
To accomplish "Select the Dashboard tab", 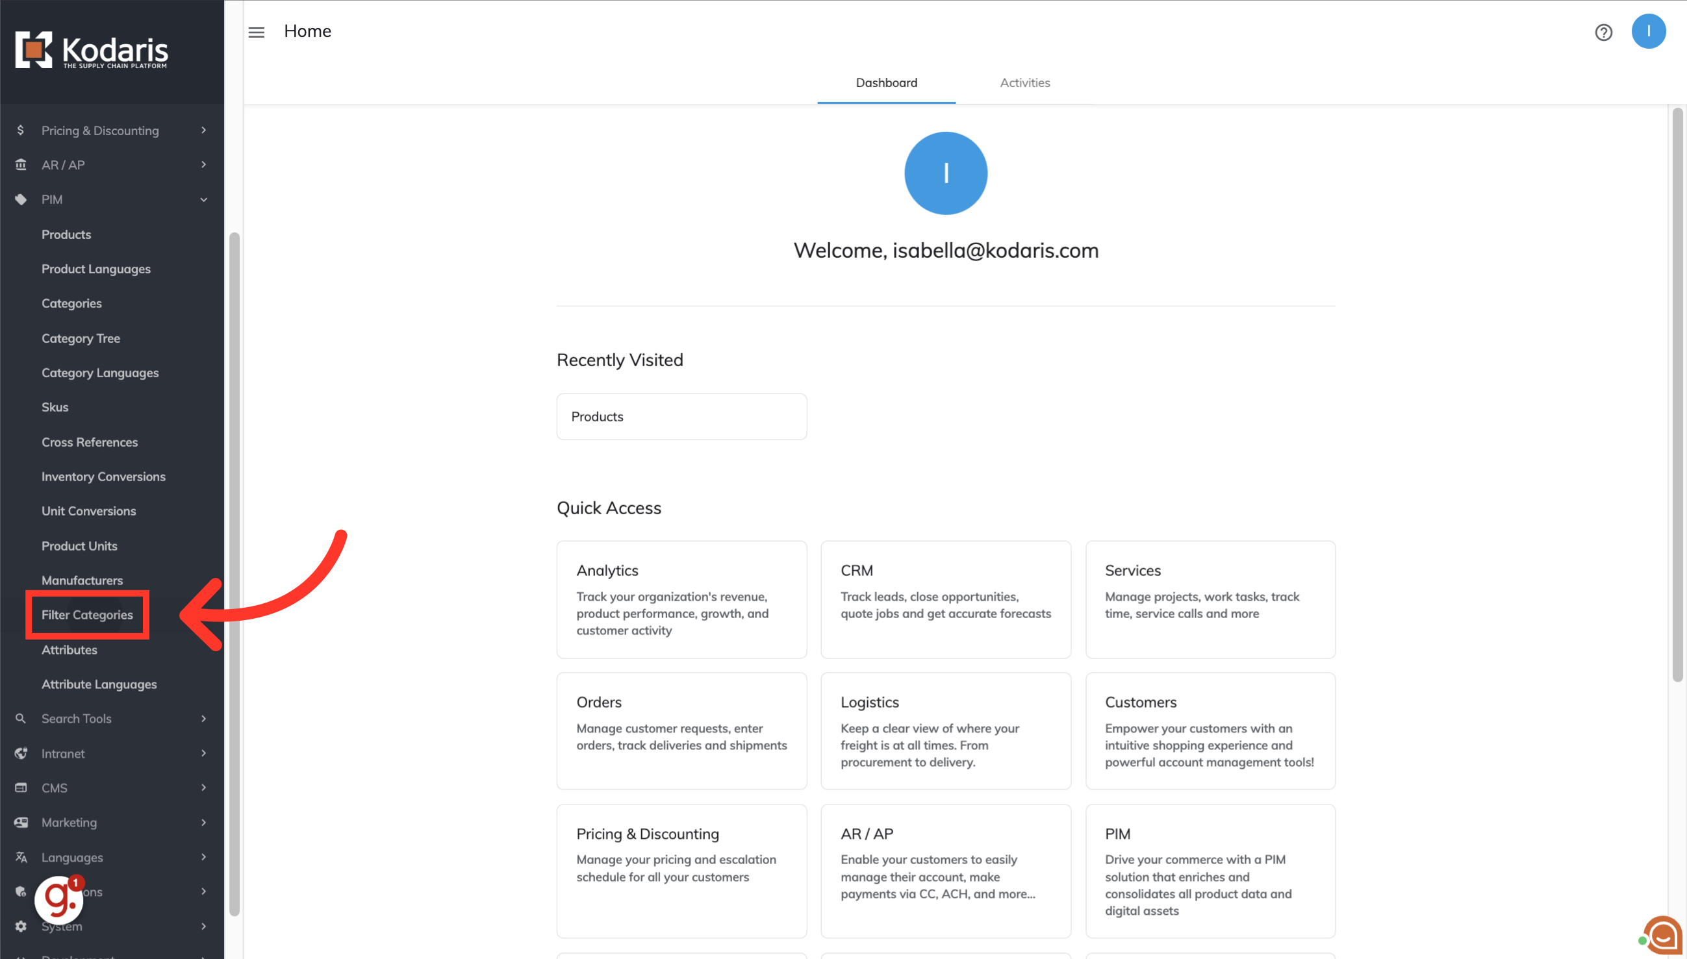I will coord(886,83).
